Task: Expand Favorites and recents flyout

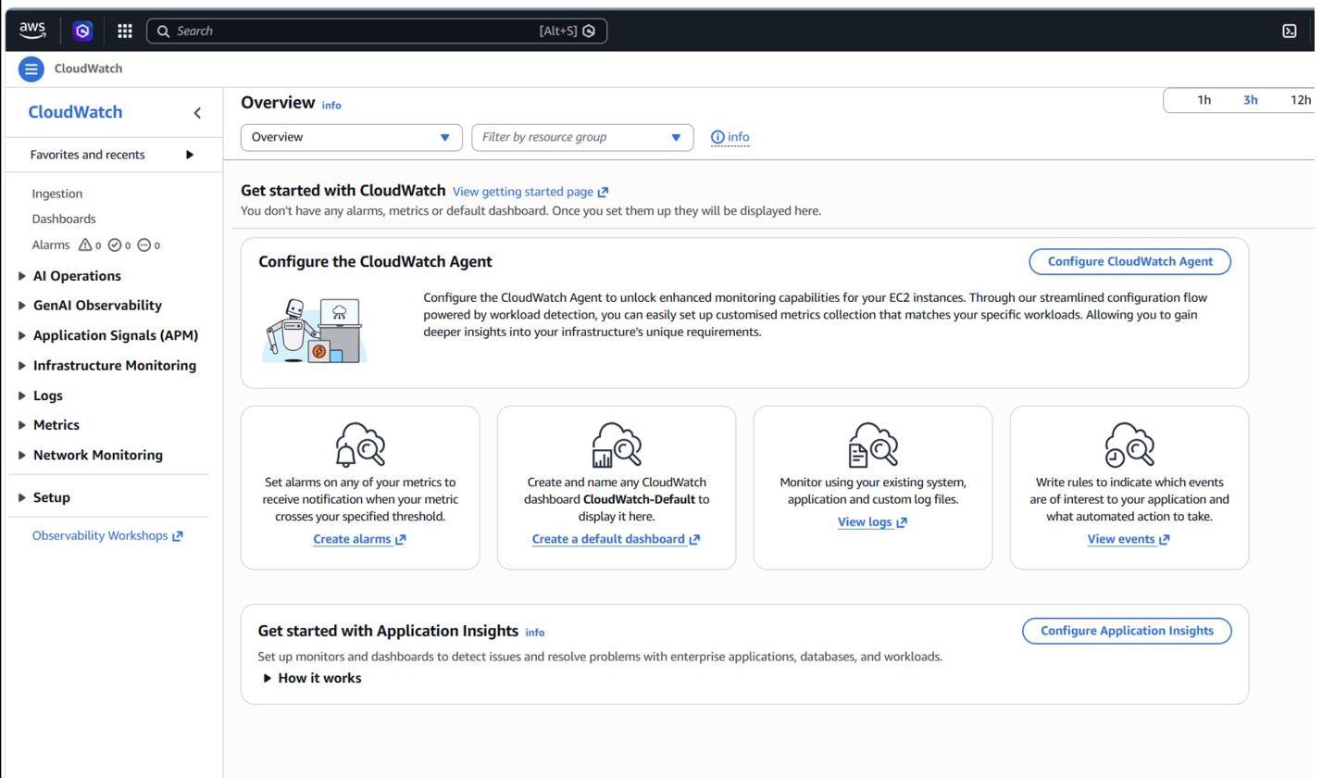Action: pyautogui.click(x=190, y=155)
